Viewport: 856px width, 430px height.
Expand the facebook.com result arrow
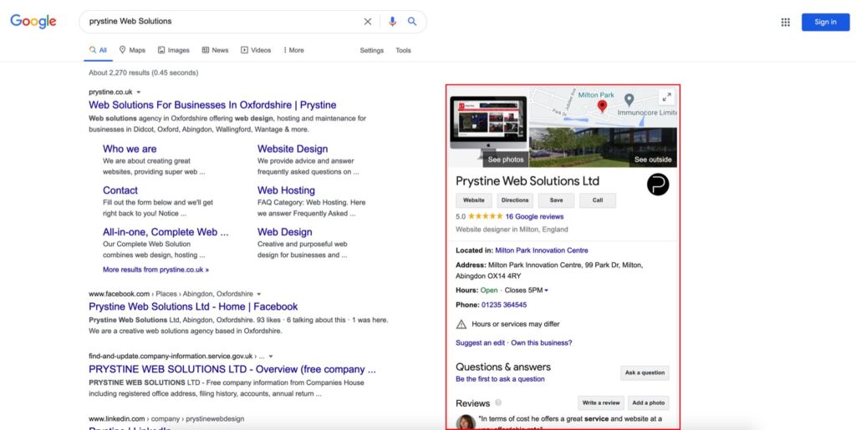(259, 294)
